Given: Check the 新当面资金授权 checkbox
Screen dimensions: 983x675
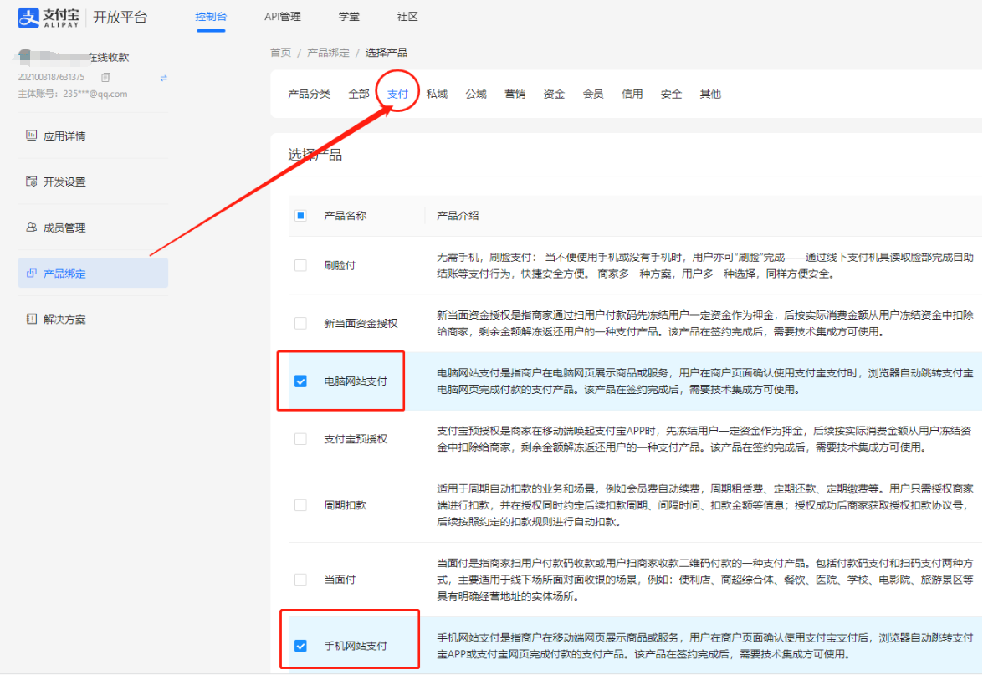Looking at the screenshot, I should pos(301,323).
